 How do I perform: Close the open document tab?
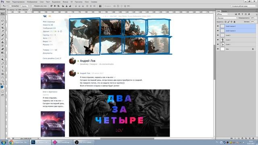pyautogui.click(x=31, y=10)
